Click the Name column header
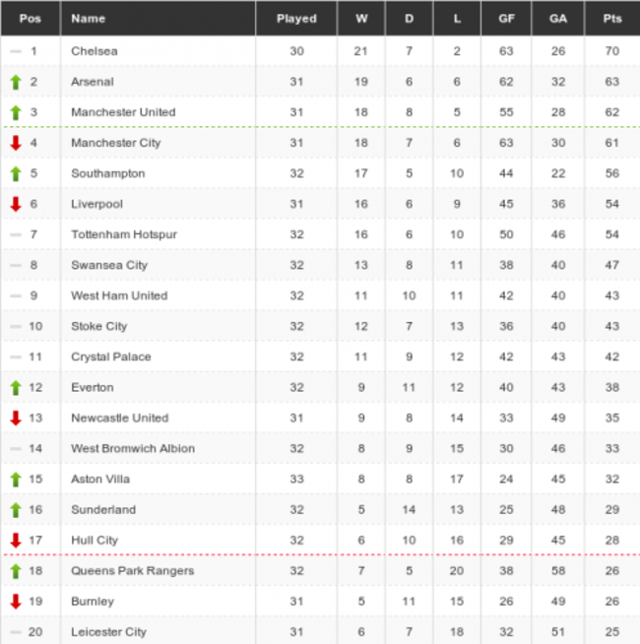Screen dimensions: 640x644 point(89,19)
